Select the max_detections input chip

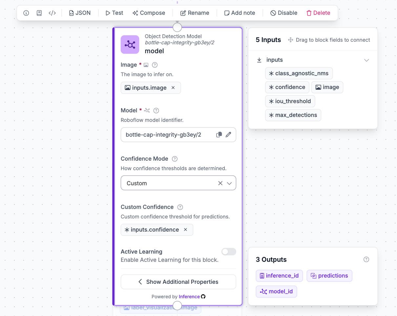(293, 115)
